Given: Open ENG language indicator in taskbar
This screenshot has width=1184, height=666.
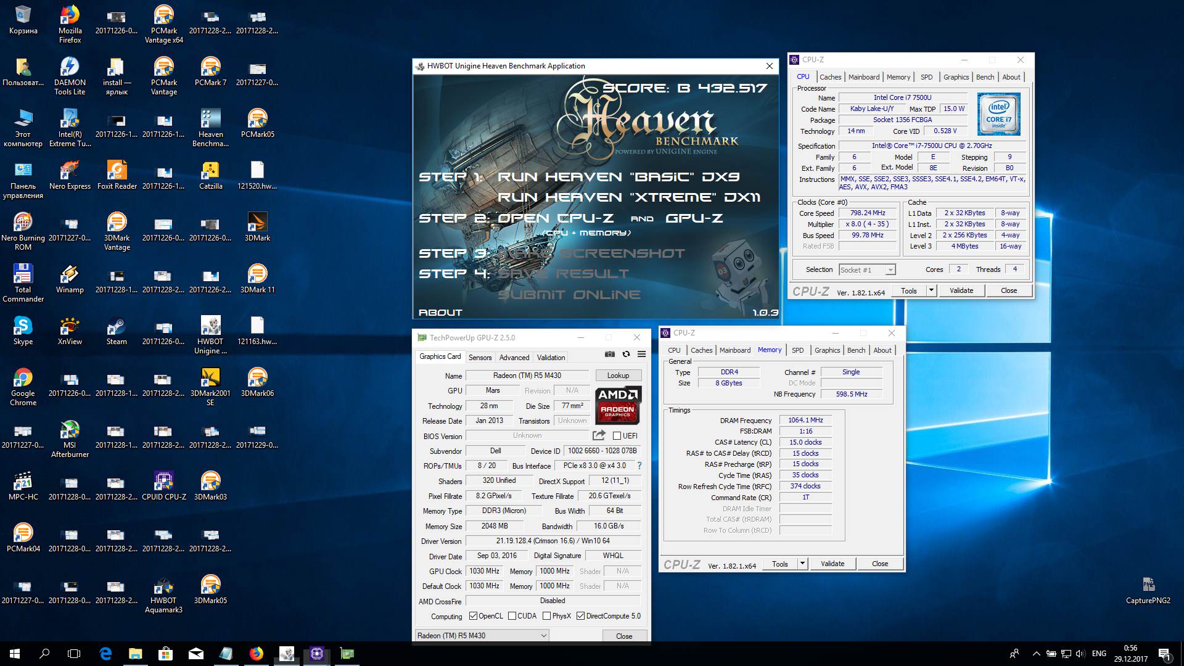Looking at the screenshot, I should point(1098,654).
